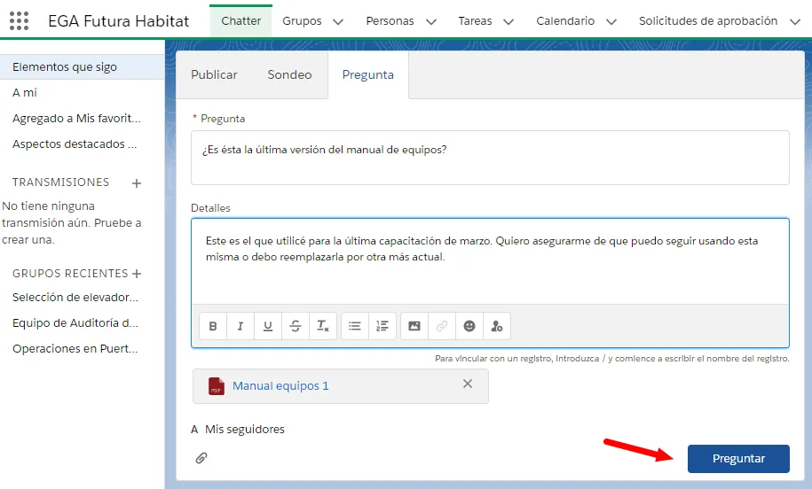Viewport: 812px width, 489px height.
Task: Go to the Grupos tab
Action: click(302, 21)
